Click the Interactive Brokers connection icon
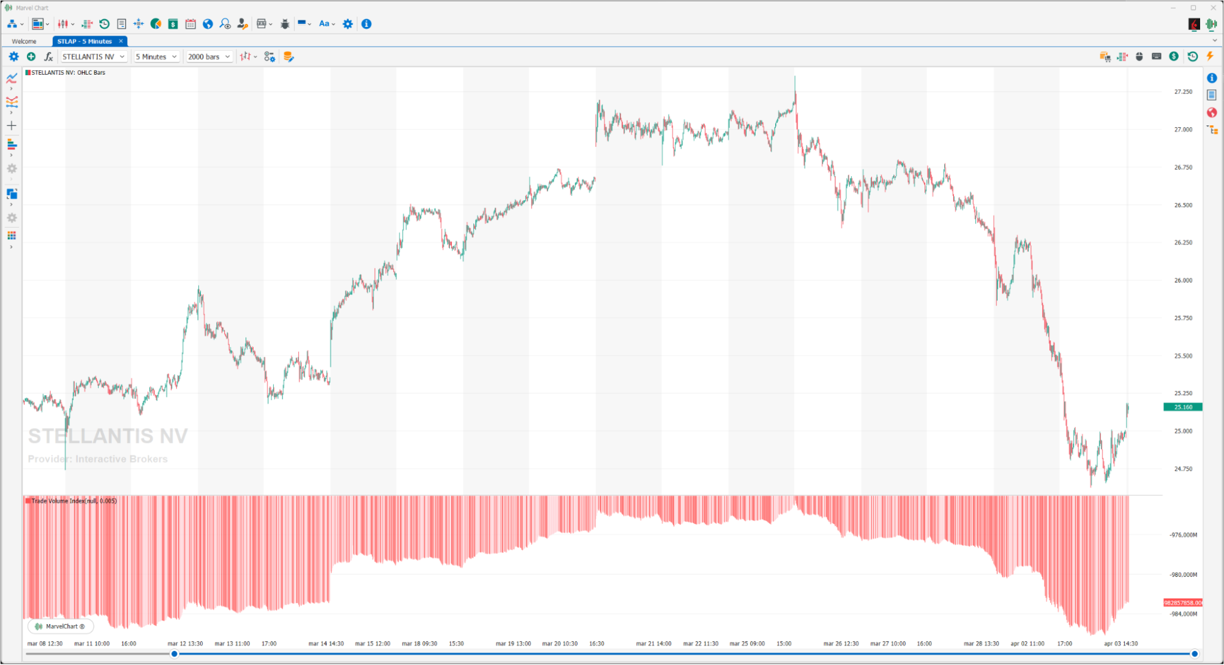1224x665 pixels. 1193,24
